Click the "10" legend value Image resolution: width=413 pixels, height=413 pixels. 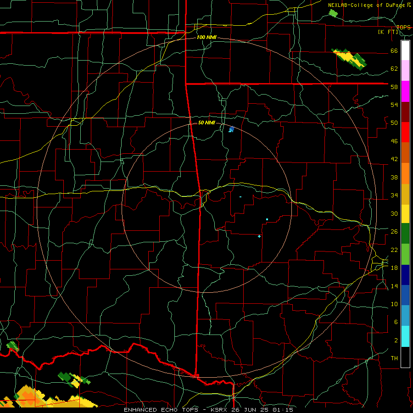click(x=394, y=304)
